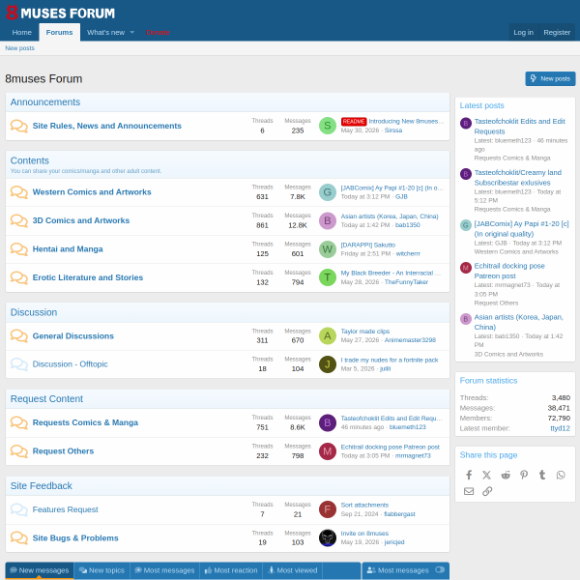Click the W avatar of witcherrr
The width and height of the screenshot is (580, 580).
coord(328,249)
